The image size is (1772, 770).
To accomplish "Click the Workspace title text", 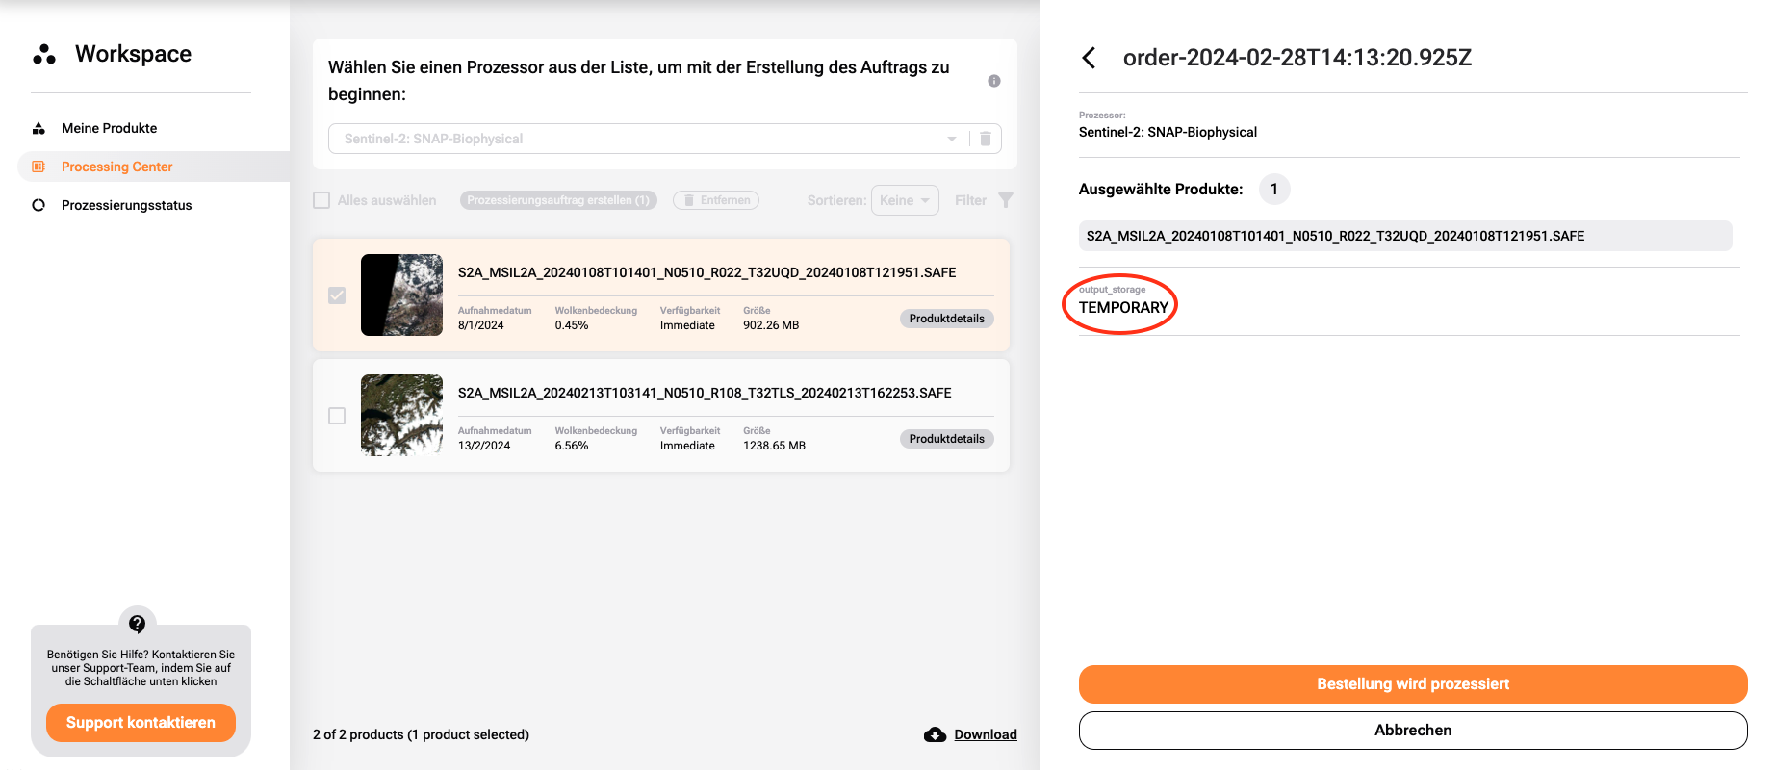I will tap(133, 54).
